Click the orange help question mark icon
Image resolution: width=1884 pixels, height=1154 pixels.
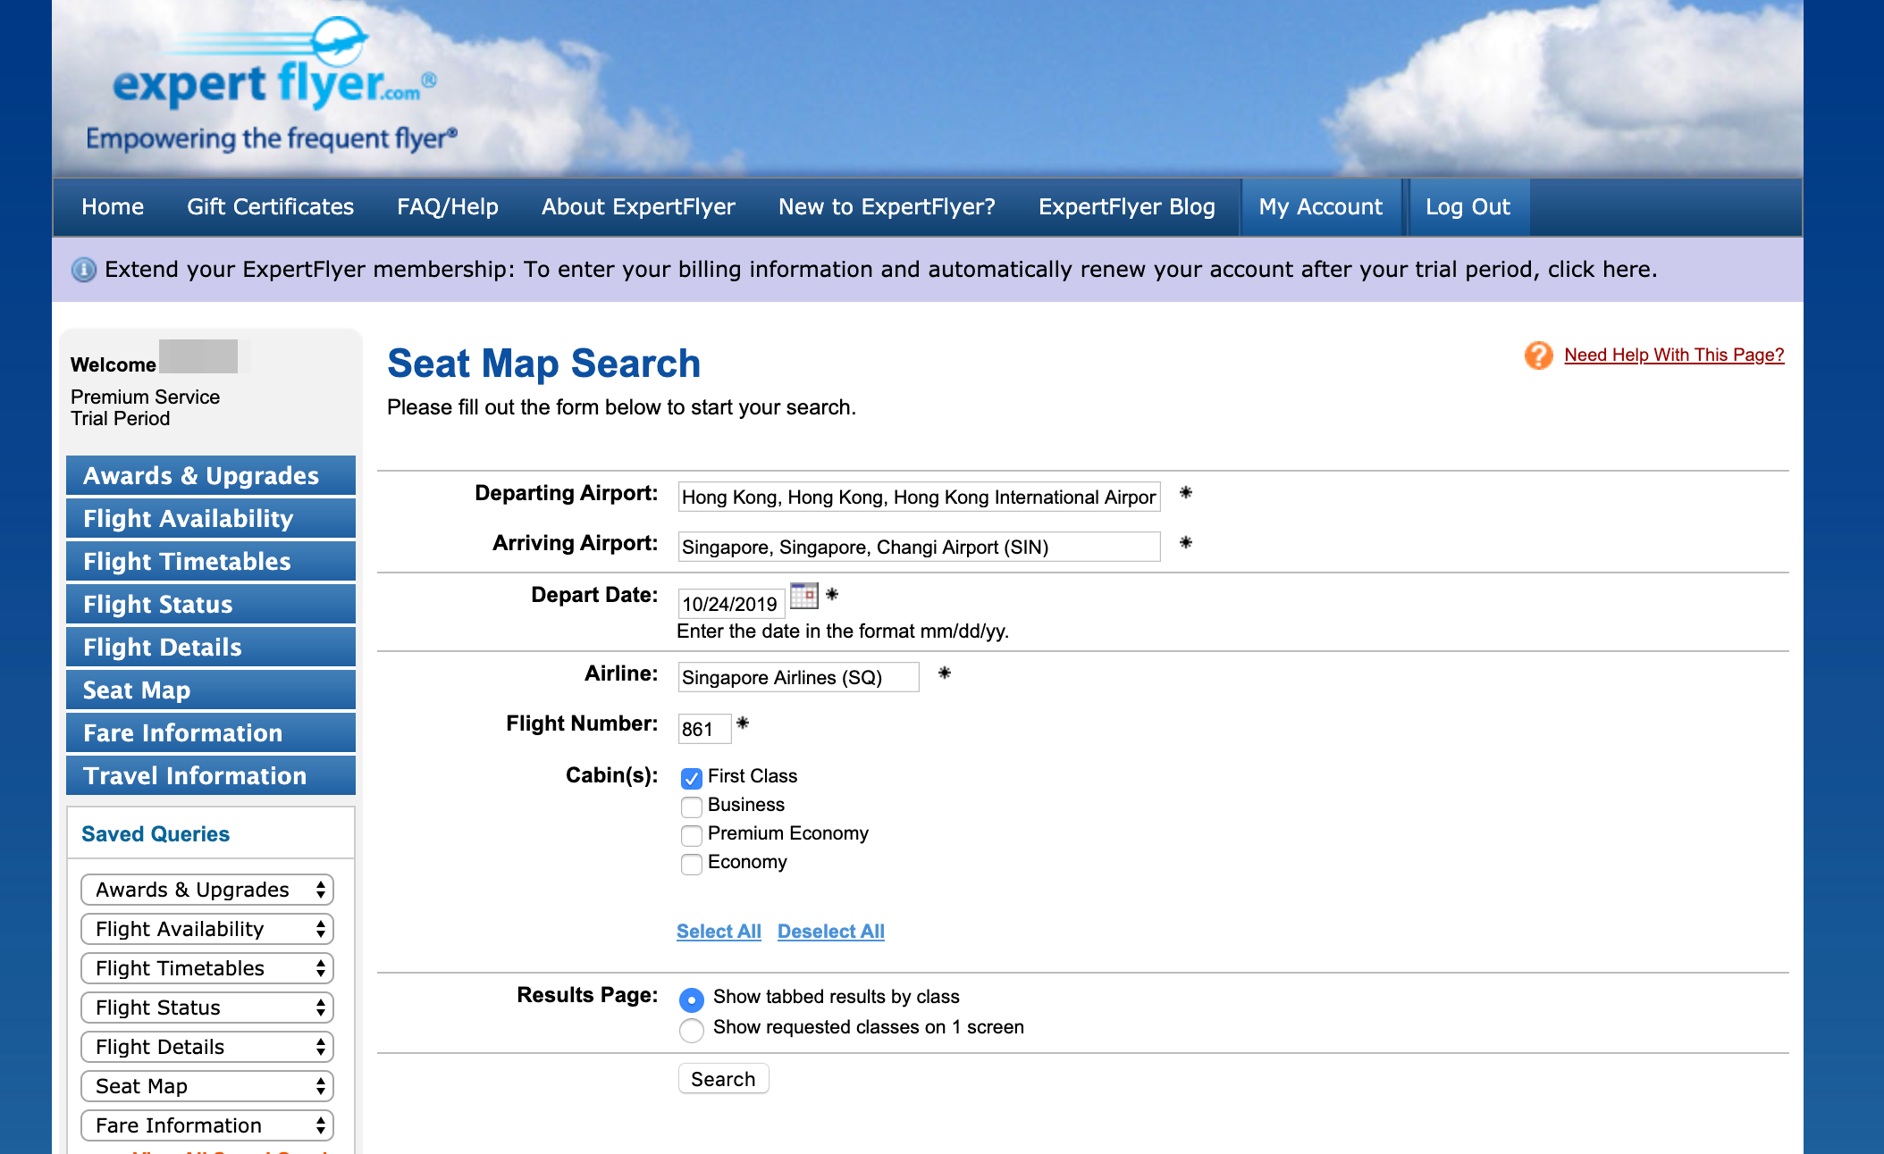point(1539,355)
